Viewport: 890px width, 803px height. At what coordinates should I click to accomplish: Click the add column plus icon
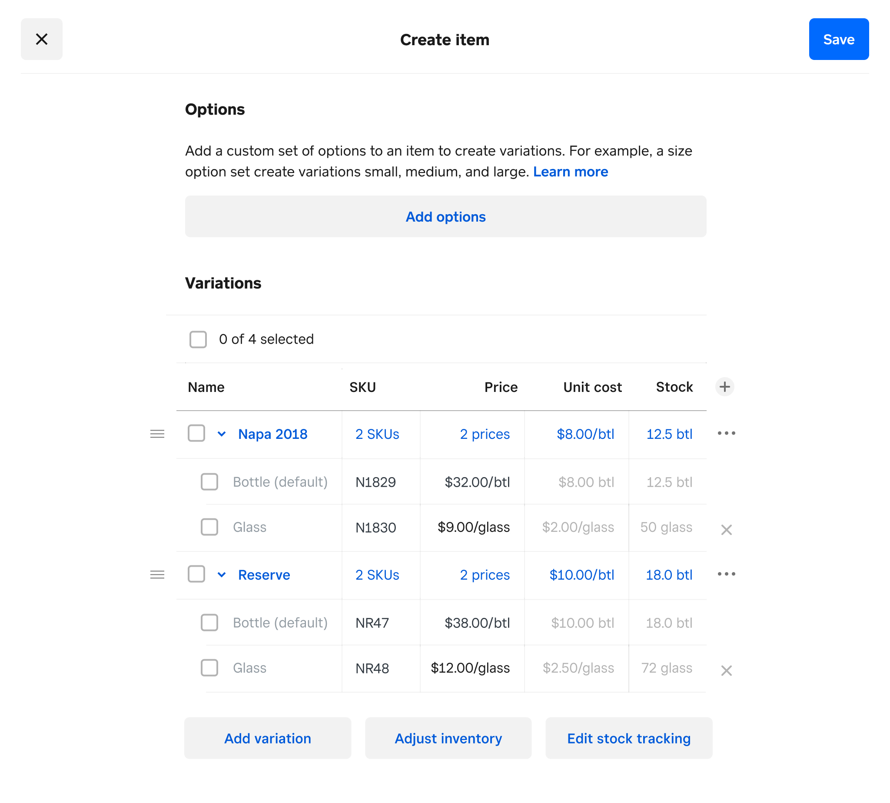click(724, 387)
